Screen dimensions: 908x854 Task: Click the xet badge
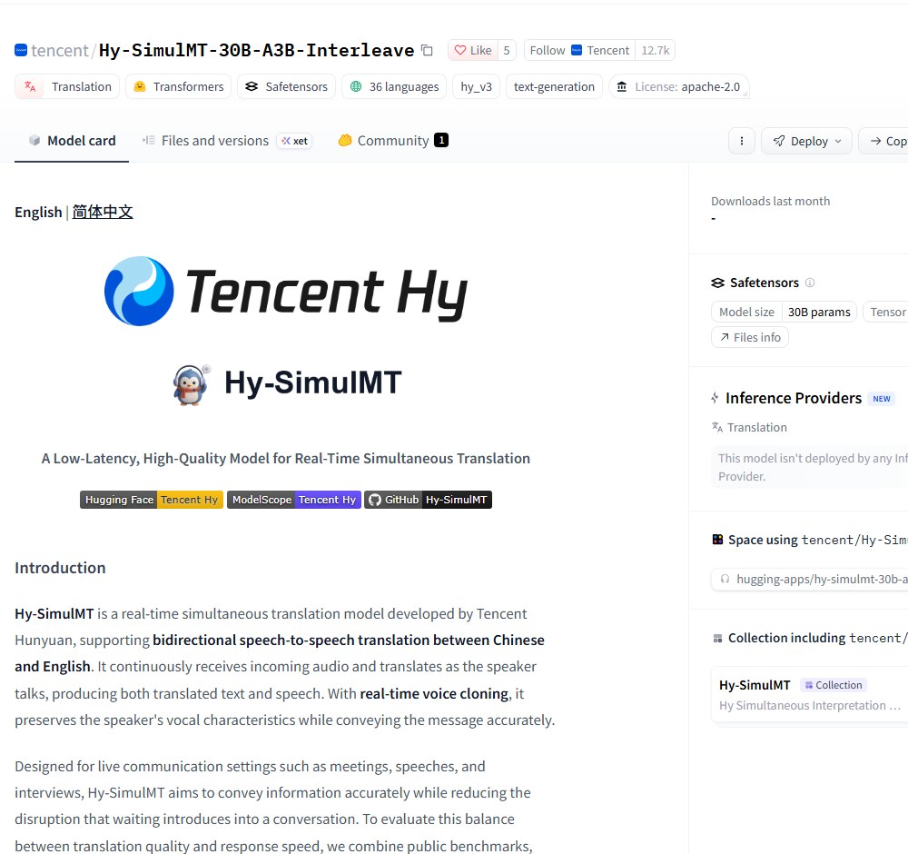coord(295,141)
